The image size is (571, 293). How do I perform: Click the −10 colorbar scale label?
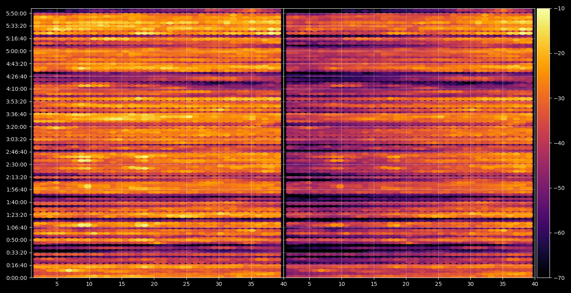(559, 9)
